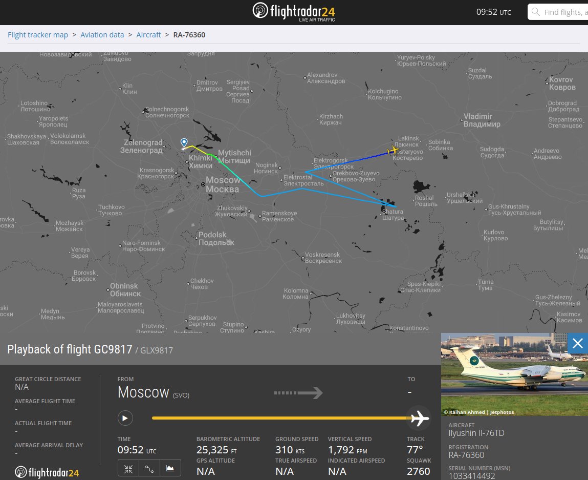
Task: Click the vertical speed 1,792 FPM value
Action: tap(347, 450)
